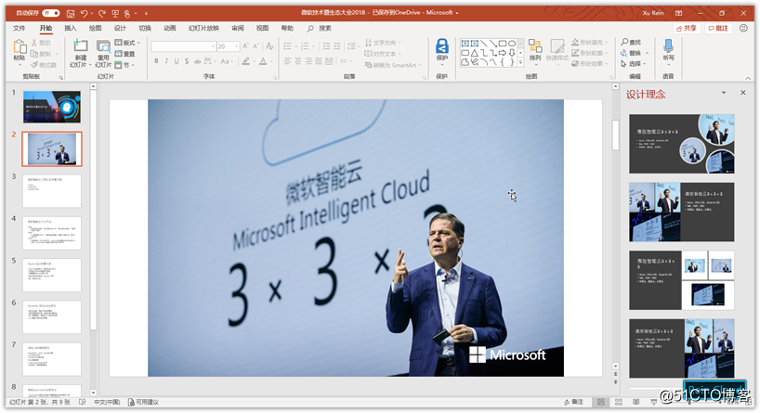Image resolution: width=760 pixels, height=413 pixels.
Task: Click the normal view icon in status bar
Action: (x=601, y=402)
